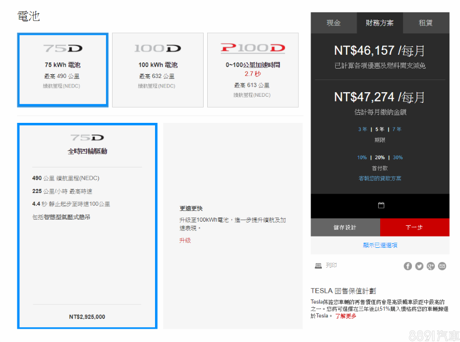460x342 pixels.
Task: Click the 最高 632 公里 range text
Action: pyautogui.click(x=157, y=76)
